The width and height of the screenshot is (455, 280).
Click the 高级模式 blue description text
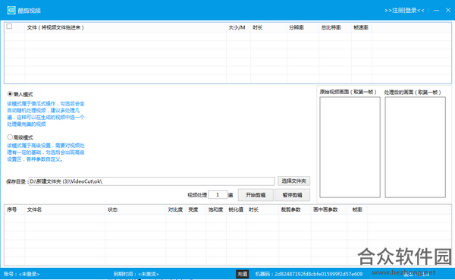(45, 153)
